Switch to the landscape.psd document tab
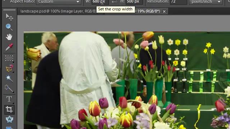Viewport: 230px width, 129px height. [x=58, y=11]
